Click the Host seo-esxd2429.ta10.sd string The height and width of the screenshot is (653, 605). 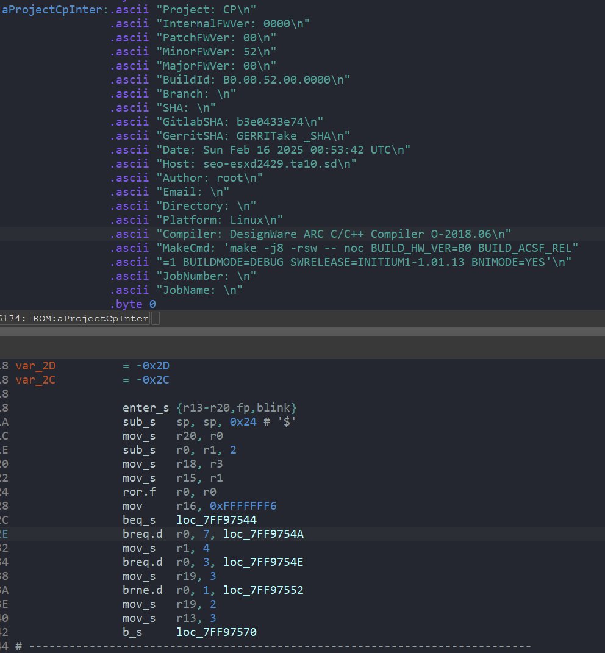pos(256,164)
